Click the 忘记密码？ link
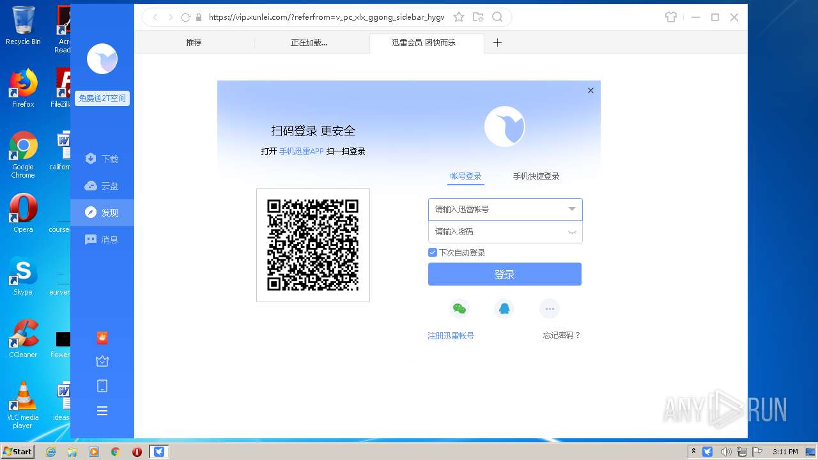The width and height of the screenshot is (818, 460). tap(562, 335)
